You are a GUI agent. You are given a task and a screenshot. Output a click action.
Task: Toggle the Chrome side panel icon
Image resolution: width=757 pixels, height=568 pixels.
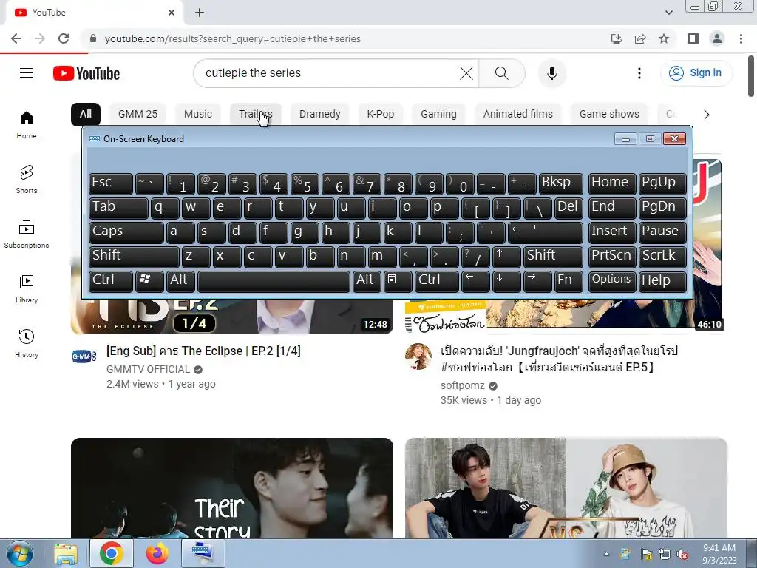pos(693,38)
